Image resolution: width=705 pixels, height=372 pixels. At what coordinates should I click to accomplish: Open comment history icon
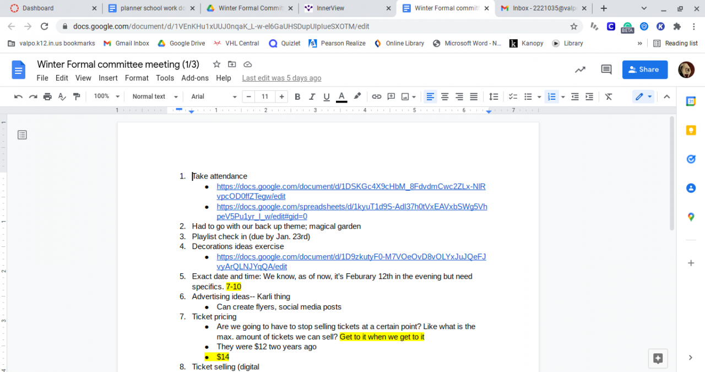coord(606,69)
